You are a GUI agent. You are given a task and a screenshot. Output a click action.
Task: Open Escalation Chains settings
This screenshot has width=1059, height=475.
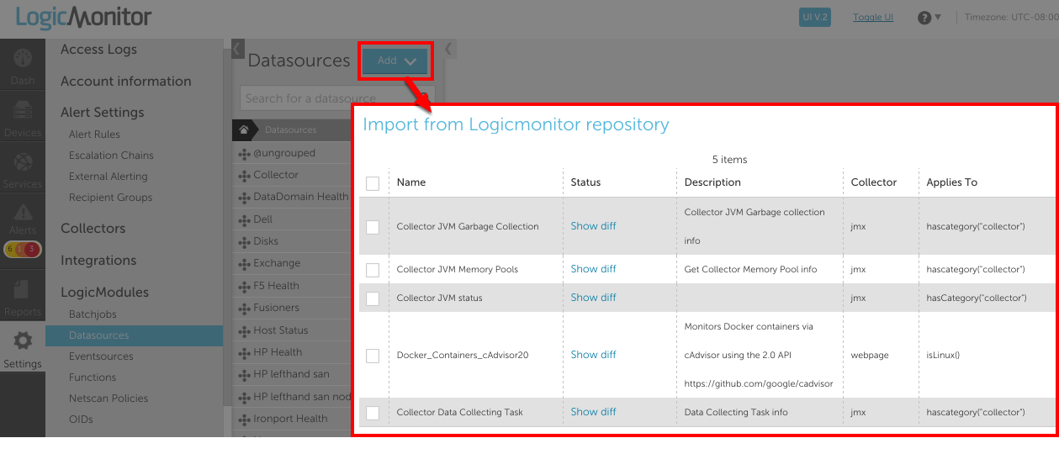111,156
